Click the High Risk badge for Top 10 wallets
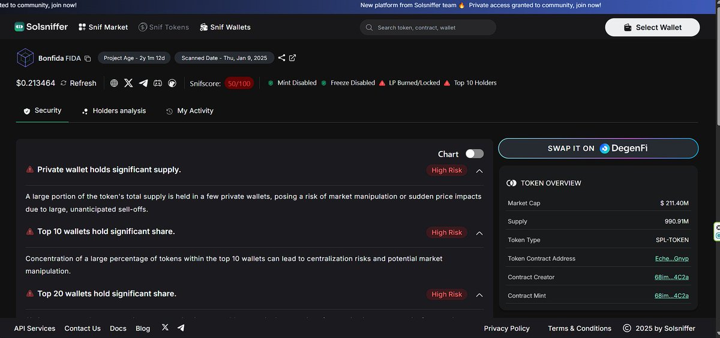This screenshot has height=338, width=720. (447, 232)
